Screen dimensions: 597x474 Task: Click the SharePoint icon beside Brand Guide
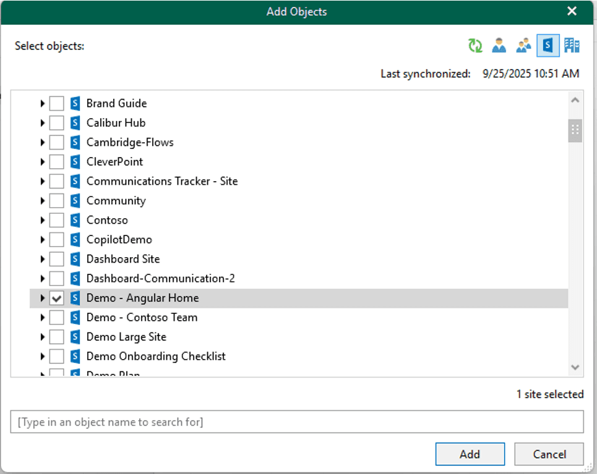75,103
